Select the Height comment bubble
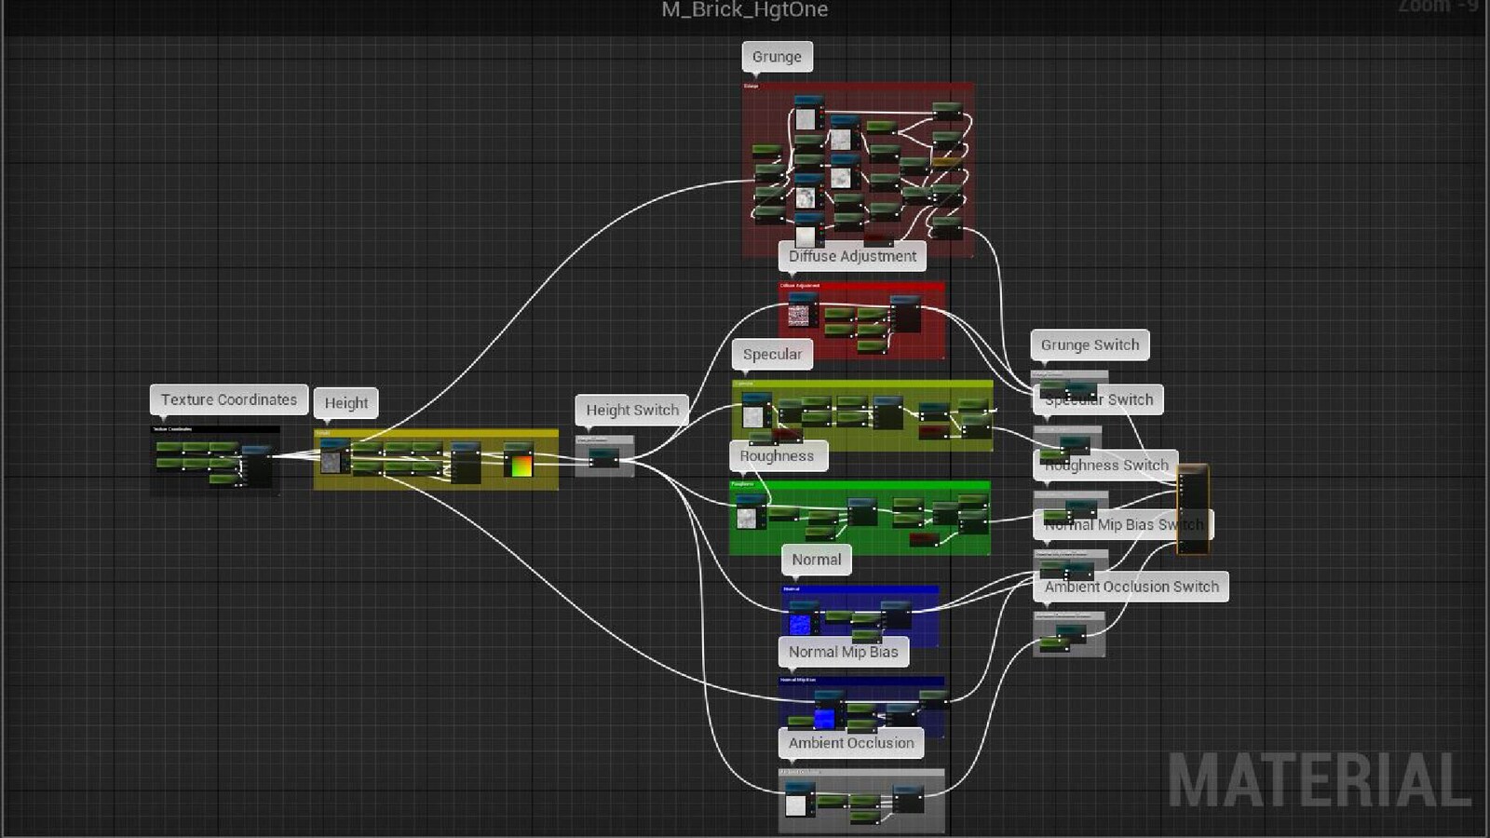The width and height of the screenshot is (1490, 838). tap(345, 403)
